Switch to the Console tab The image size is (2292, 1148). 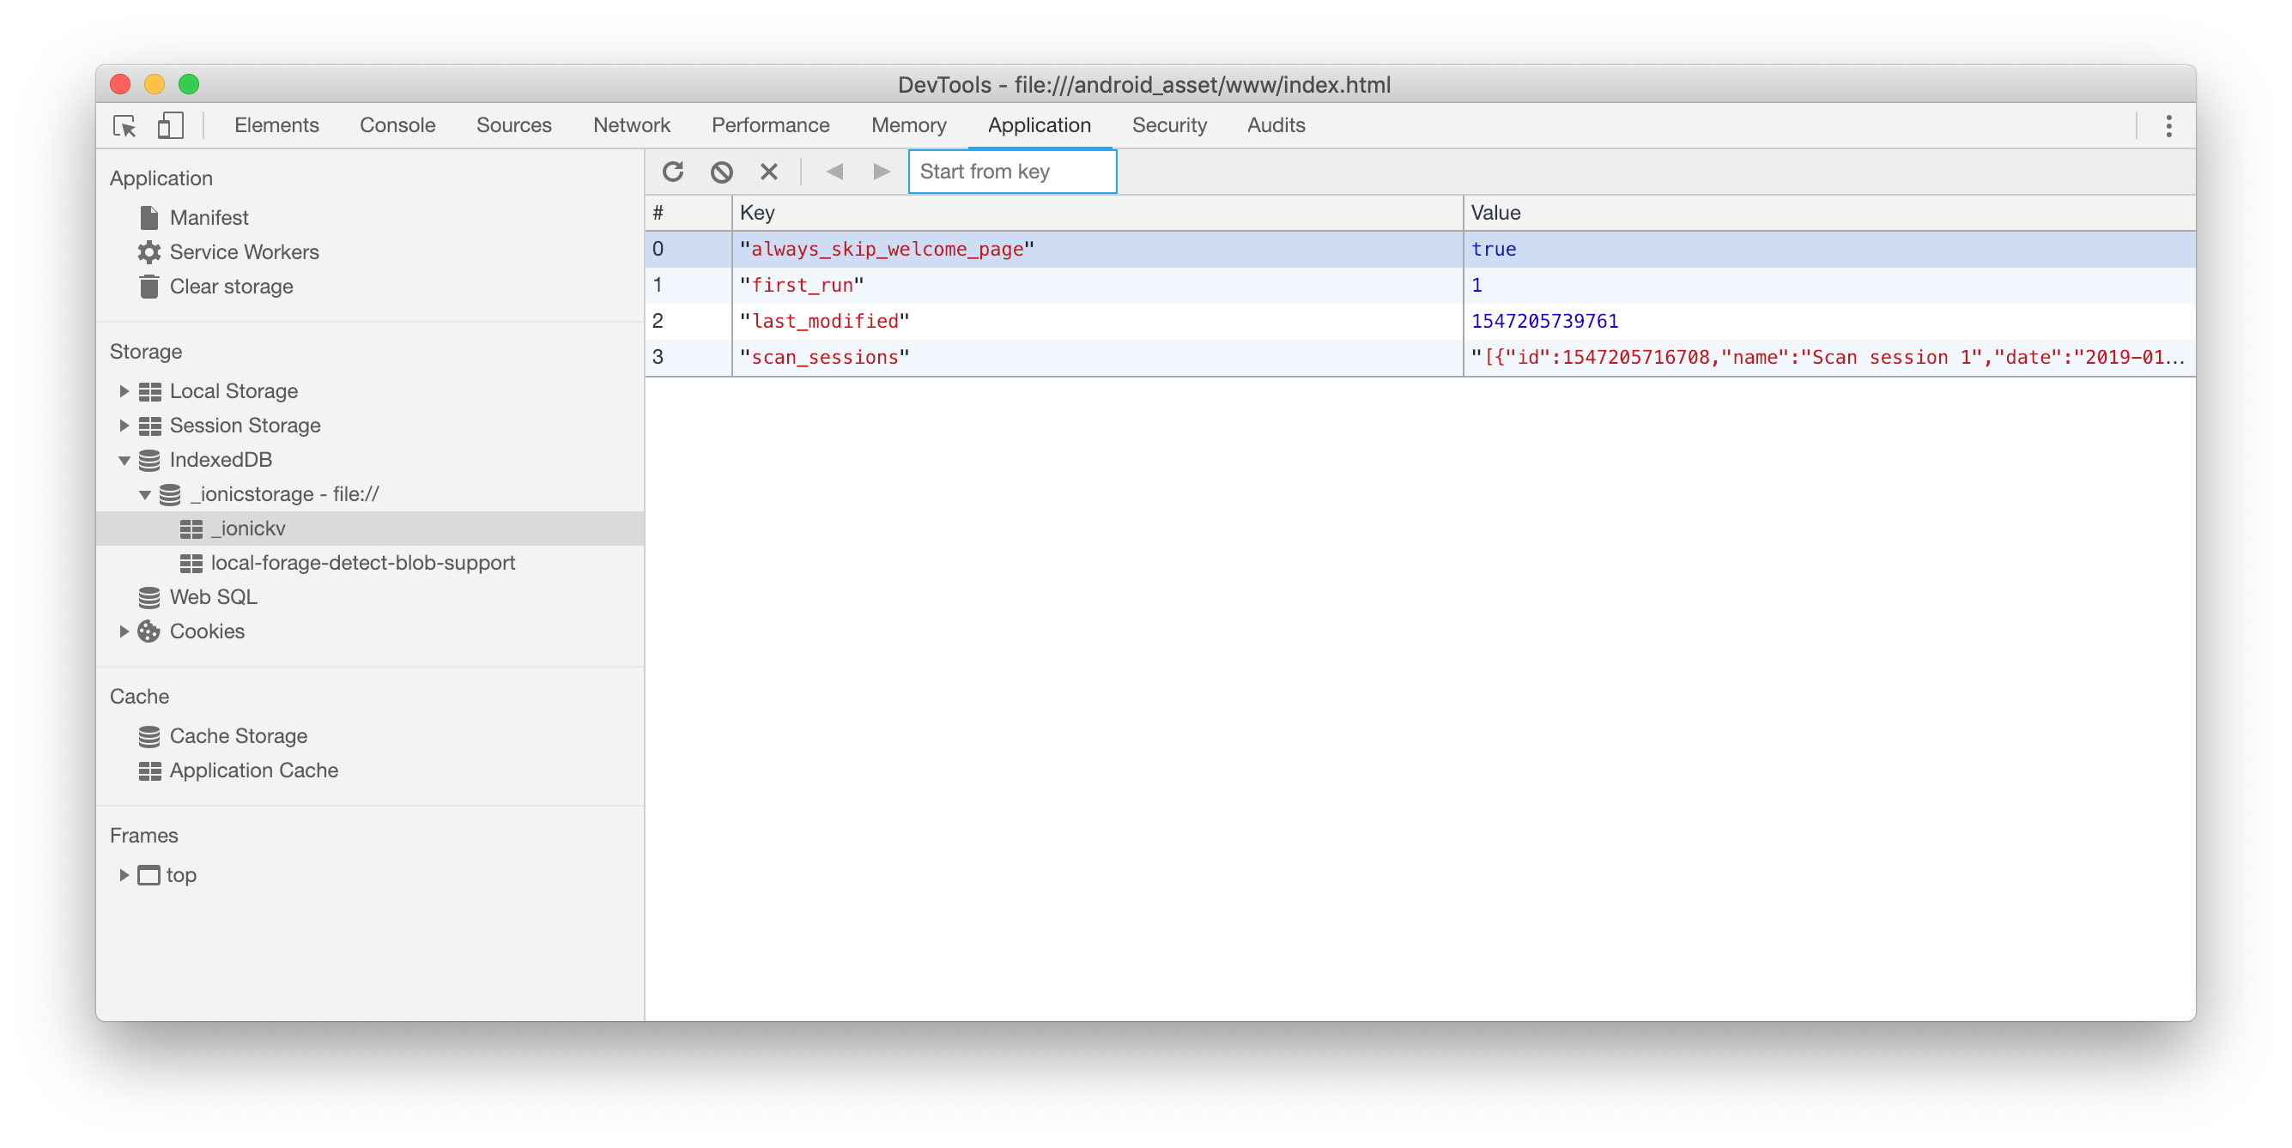pyautogui.click(x=397, y=125)
